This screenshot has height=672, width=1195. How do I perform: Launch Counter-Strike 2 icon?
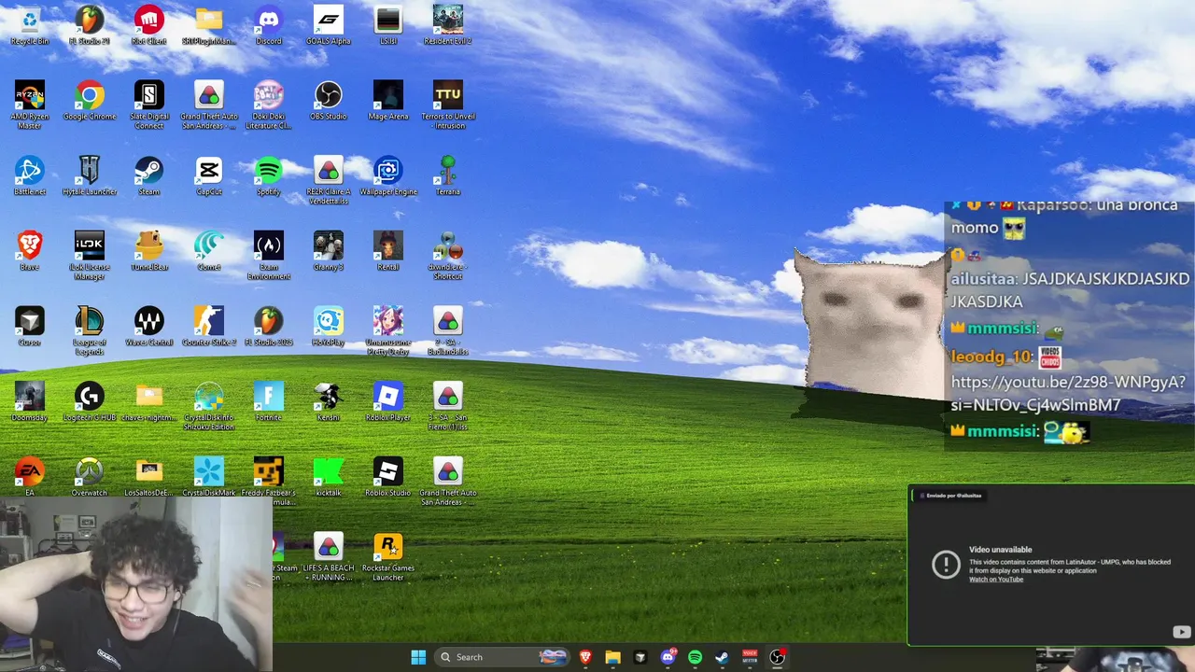tap(209, 326)
